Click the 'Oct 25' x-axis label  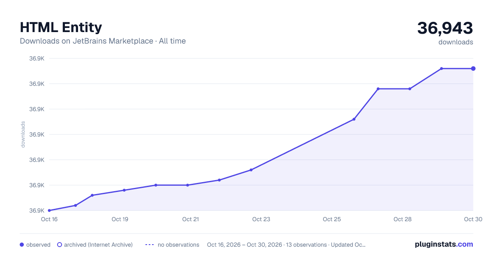[332, 219]
